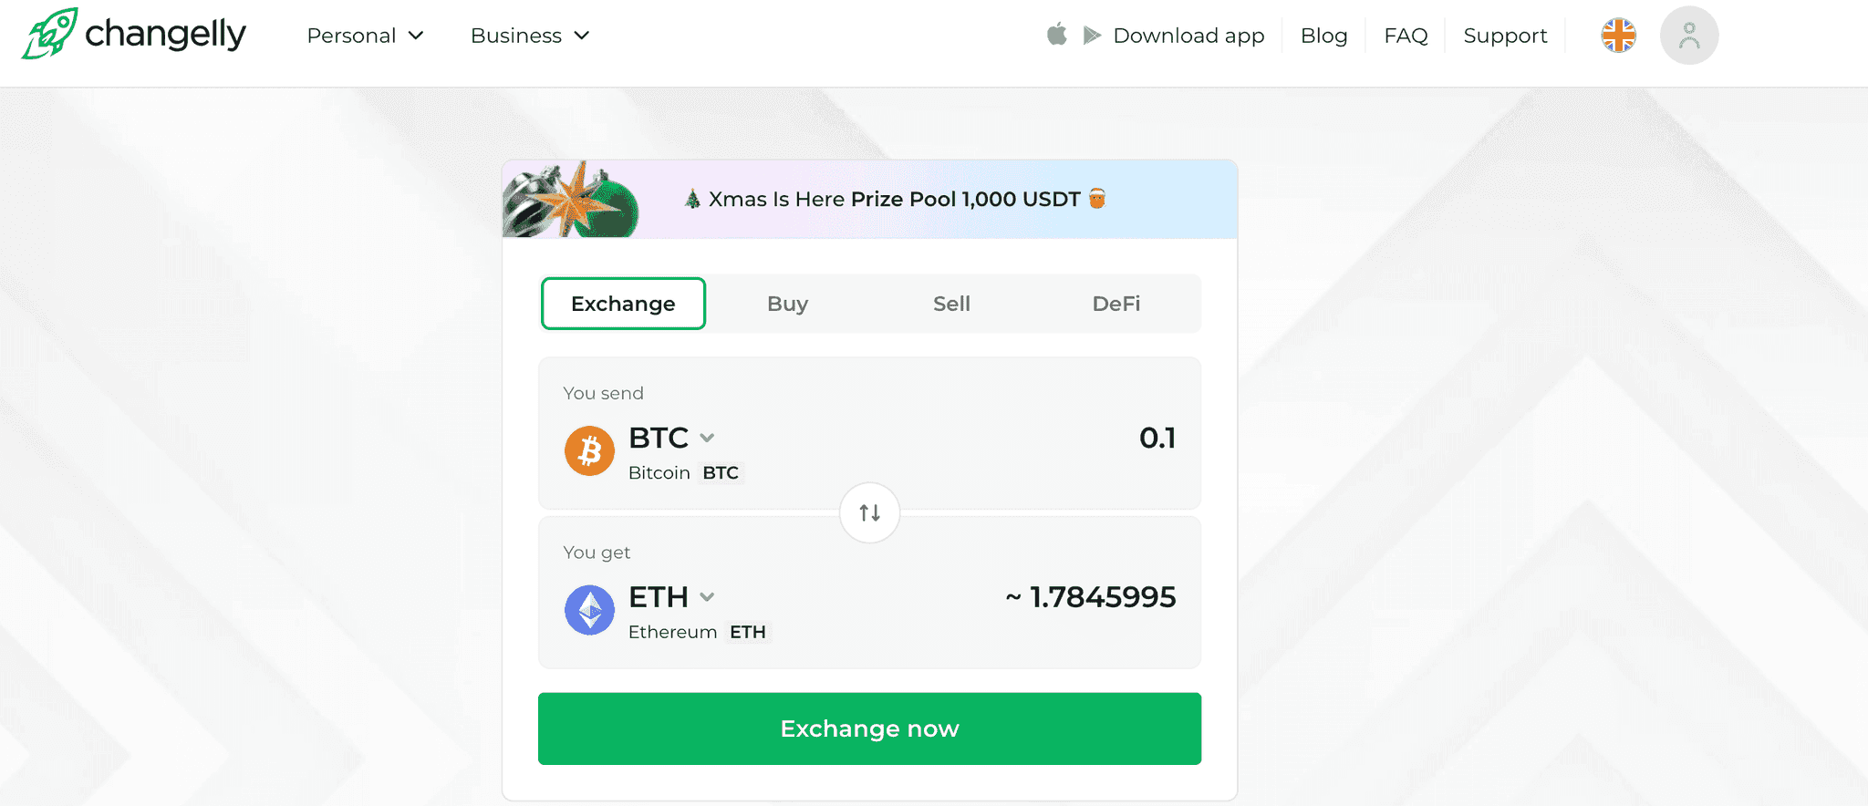Open the Blog page
This screenshot has width=1868, height=806.
(x=1323, y=35)
